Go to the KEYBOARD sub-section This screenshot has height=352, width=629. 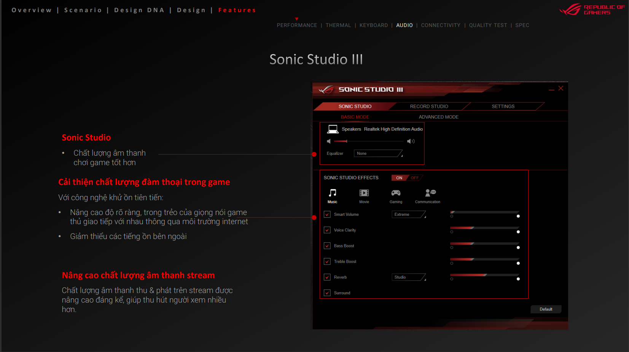[374, 25]
